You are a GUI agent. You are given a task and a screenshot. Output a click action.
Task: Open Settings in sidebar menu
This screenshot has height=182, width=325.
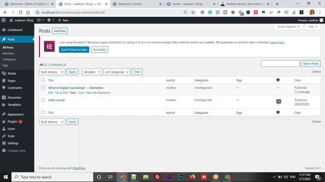click(x=13, y=143)
